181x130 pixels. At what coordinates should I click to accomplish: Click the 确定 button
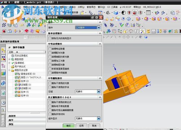(68, 126)
